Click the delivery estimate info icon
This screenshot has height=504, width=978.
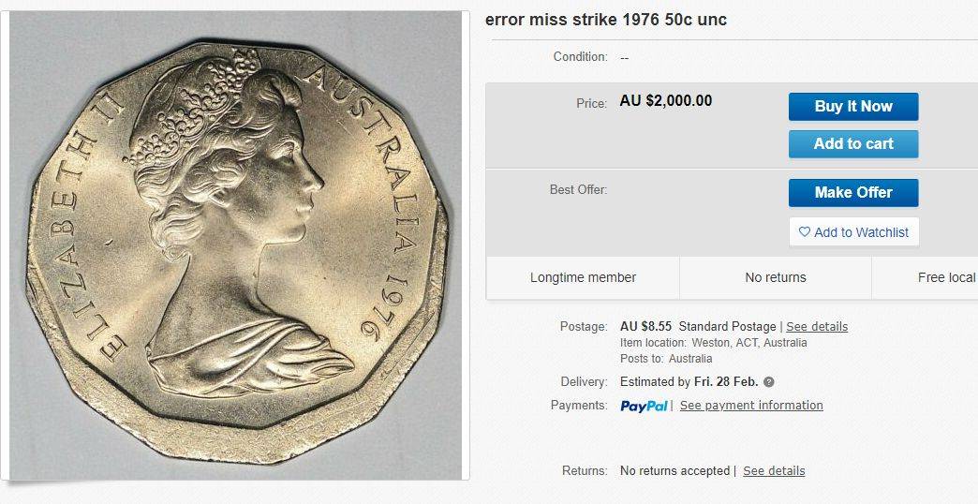pos(769,381)
